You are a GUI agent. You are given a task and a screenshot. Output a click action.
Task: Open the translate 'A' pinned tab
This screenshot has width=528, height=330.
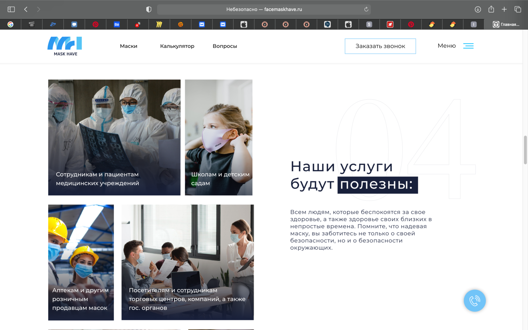[138, 24]
